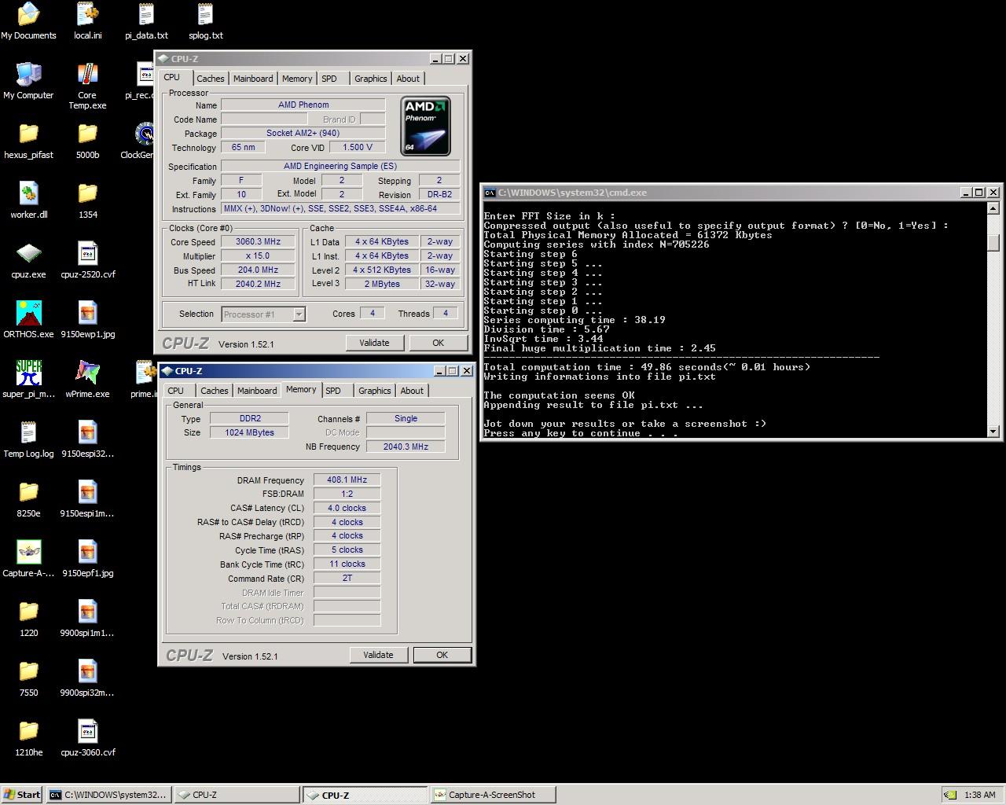Open the hexus_pifast folder
Screen dimensions: 1006x805
(28, 140)
